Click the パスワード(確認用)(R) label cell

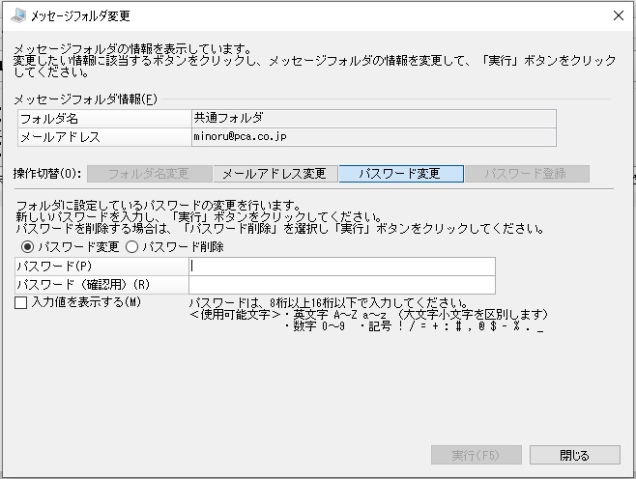[101, 285]
